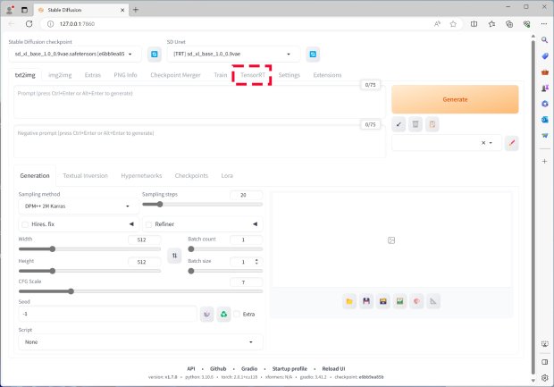
Task: Reuse last seed with the recycle icon
Action: (x=223, y=314)
